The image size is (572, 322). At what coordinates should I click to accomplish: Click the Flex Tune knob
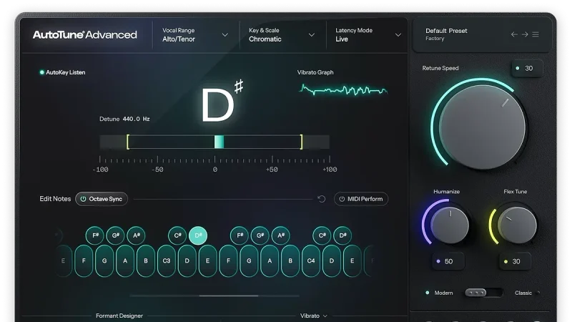pyautogui.click(x=517, y=225)
